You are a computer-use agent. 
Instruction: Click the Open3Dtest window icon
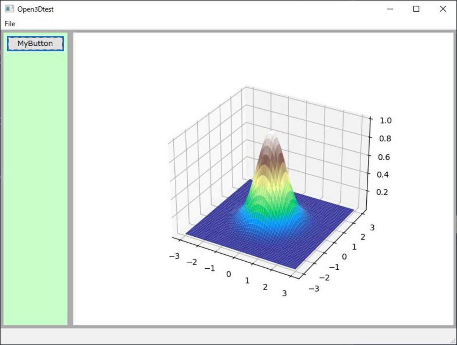[9, 9]
